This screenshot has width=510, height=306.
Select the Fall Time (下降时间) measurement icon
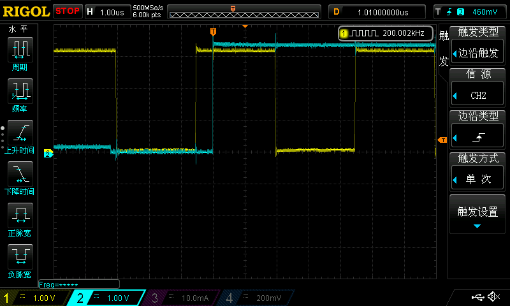[20, 174]
